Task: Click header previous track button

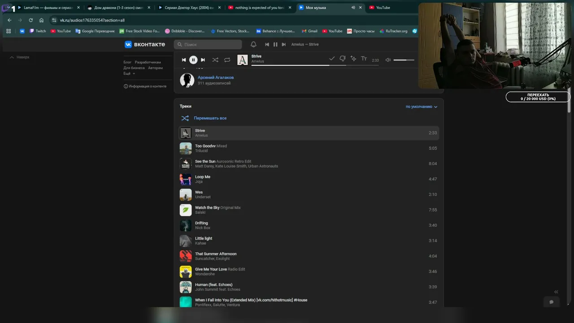Action: (x=267, y=44)
